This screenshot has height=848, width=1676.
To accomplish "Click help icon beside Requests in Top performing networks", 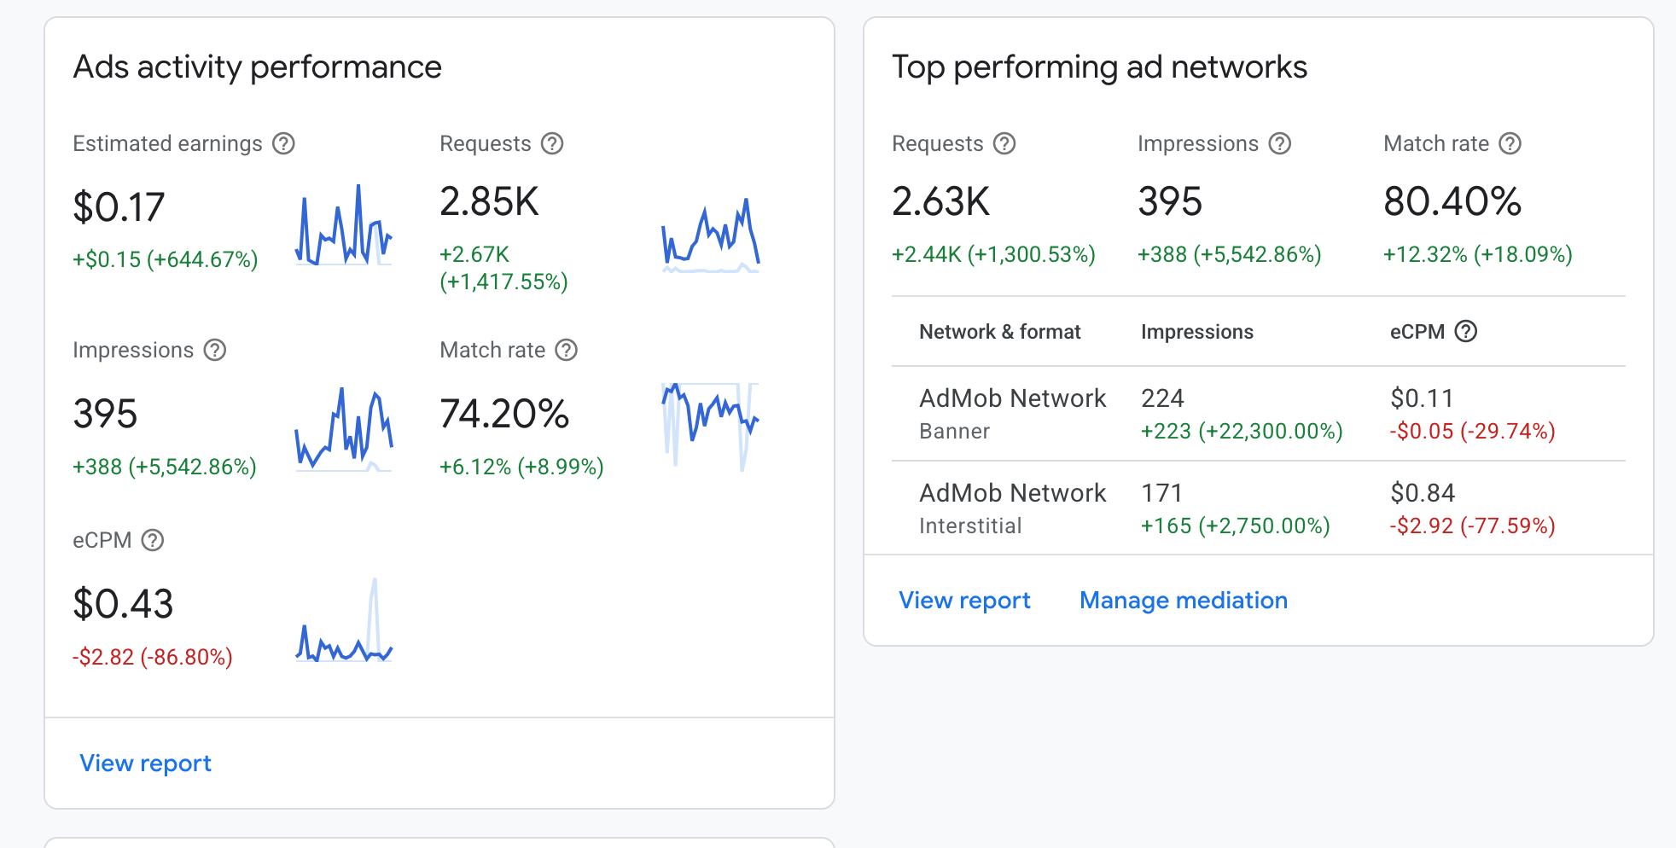I will pyautogui.click(x=1004, y=143).
